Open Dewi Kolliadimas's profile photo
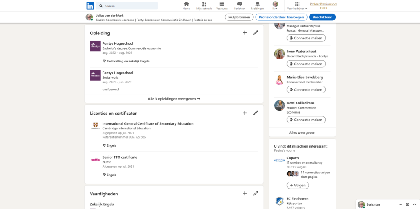Screen dimensions: 420x209 [x=279, y=105]
